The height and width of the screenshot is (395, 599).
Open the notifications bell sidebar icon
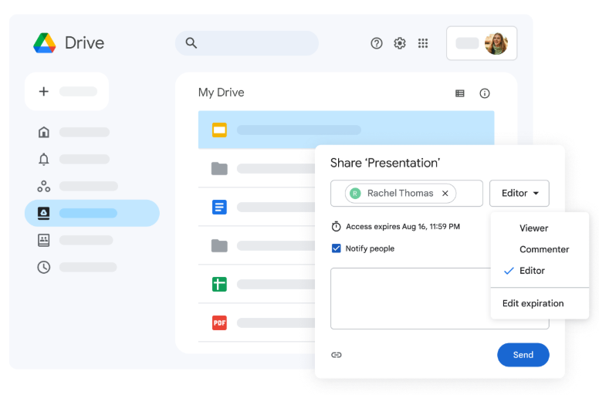pyautogui.click(x=43, y=159)
